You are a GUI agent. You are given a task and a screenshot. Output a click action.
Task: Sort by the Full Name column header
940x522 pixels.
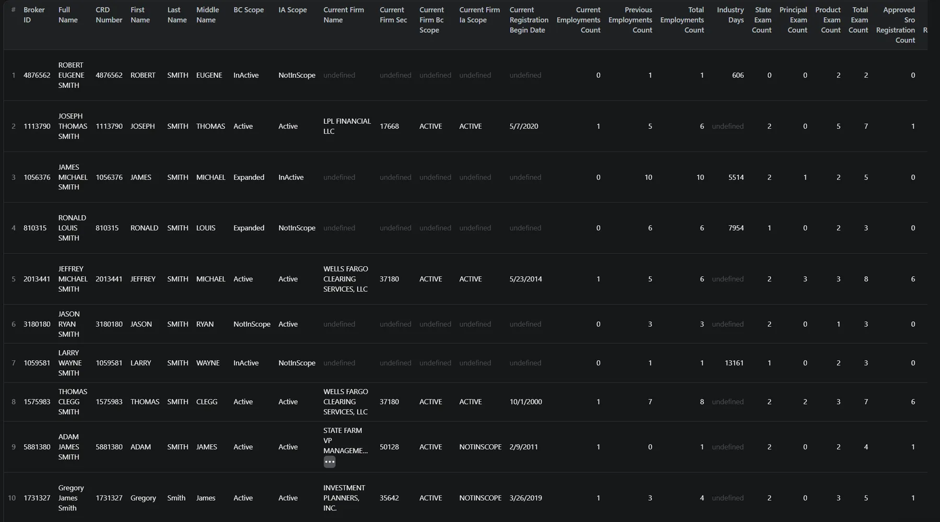pyautogui.click(x=68, y=15)
